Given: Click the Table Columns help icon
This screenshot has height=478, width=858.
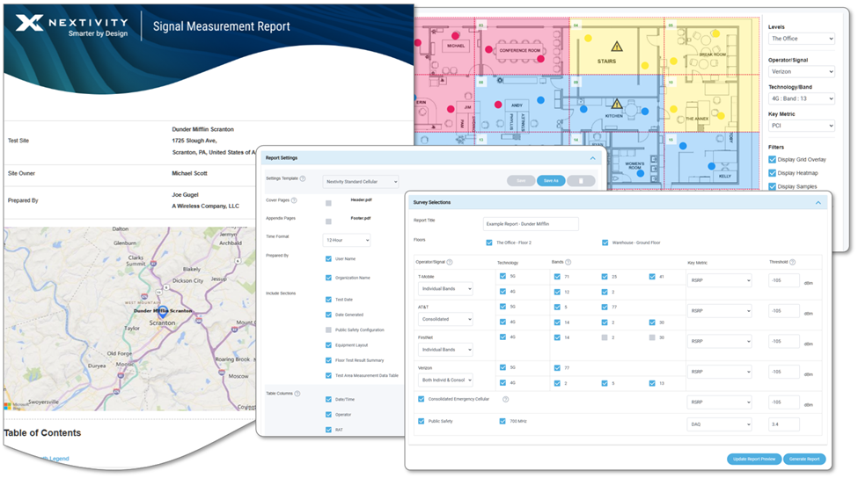Looking at the screenshot, I should 297,394.
